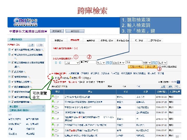The image size is (187, 140).
Task: Select the checkbox of result row 1
Action: [x=56, y=97]
